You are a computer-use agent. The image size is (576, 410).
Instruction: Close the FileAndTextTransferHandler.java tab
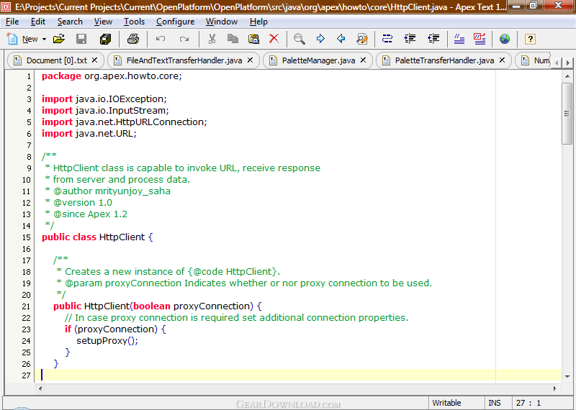(x=250, y=60)
